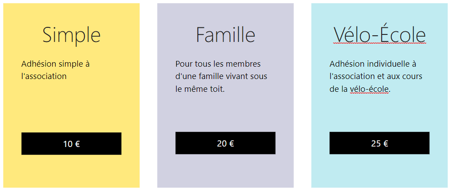This screenshot has height=192, width=451.
Task: Click empty area below the 20 € button
Action: coord(225,171)
